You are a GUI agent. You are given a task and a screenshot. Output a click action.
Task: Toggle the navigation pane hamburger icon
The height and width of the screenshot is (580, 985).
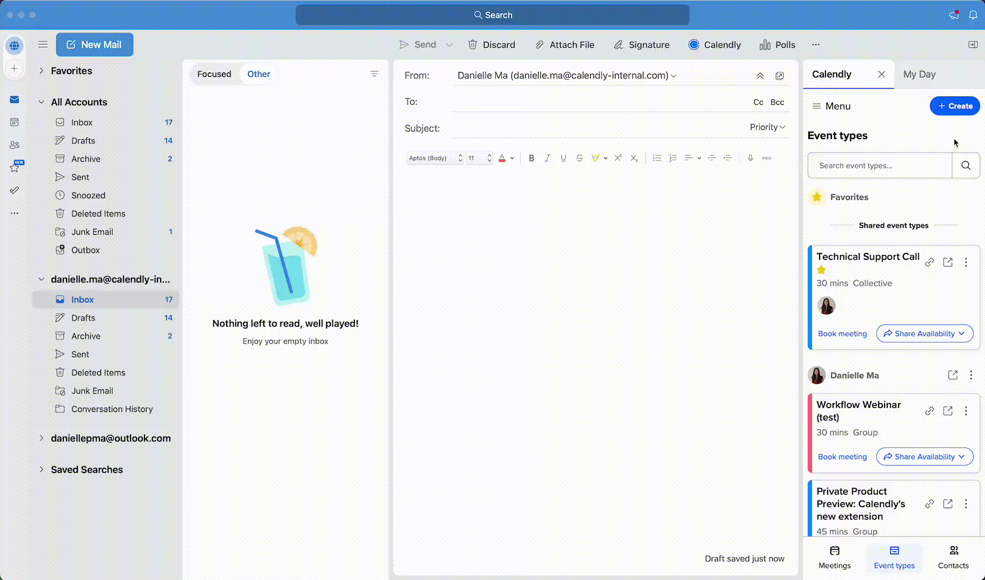click(43, 45)
